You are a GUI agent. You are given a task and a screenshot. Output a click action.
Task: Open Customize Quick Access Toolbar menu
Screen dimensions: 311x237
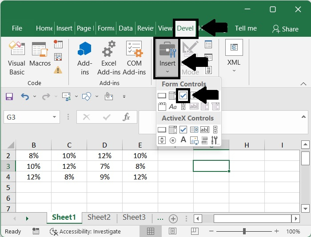(x=124, y=97)
